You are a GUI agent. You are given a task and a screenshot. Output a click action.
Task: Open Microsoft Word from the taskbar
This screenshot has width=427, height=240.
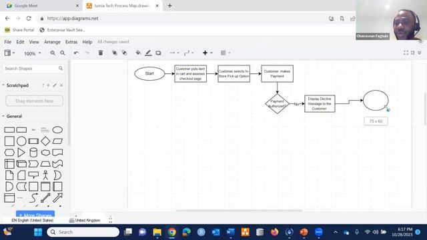(x=230, y=232)
